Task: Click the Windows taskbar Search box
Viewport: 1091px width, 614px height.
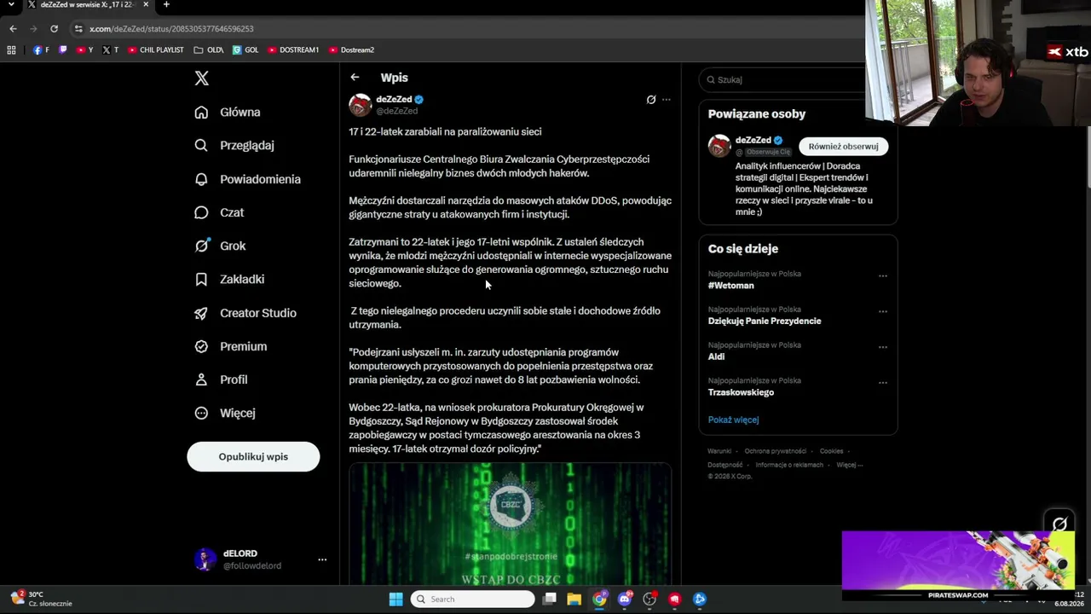Action: click(x=473, y=599)
